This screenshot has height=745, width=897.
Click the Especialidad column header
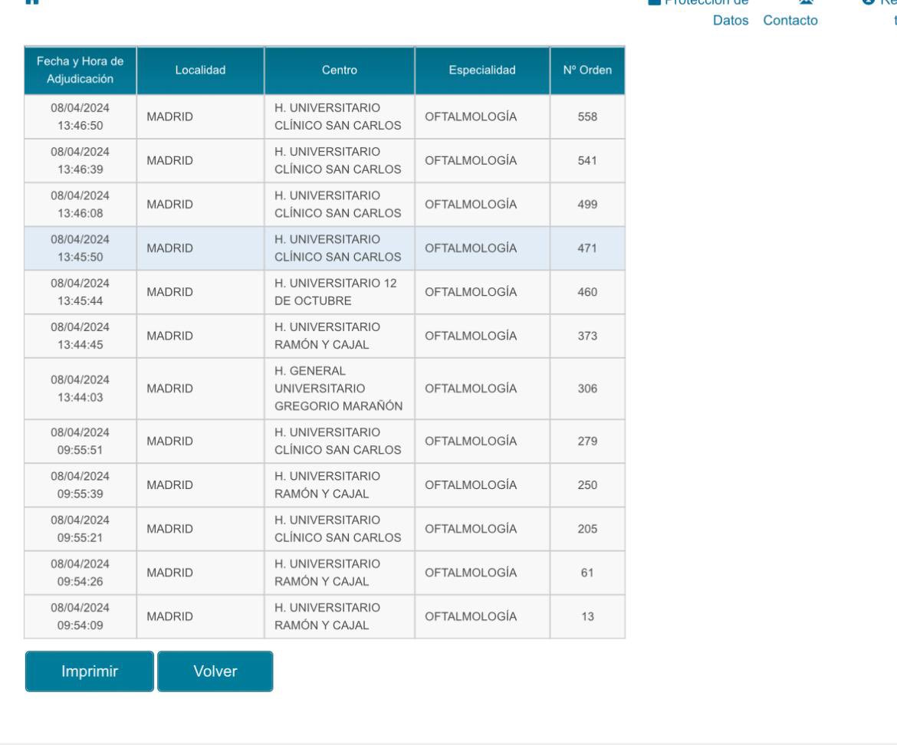click(x=482, y=71)
